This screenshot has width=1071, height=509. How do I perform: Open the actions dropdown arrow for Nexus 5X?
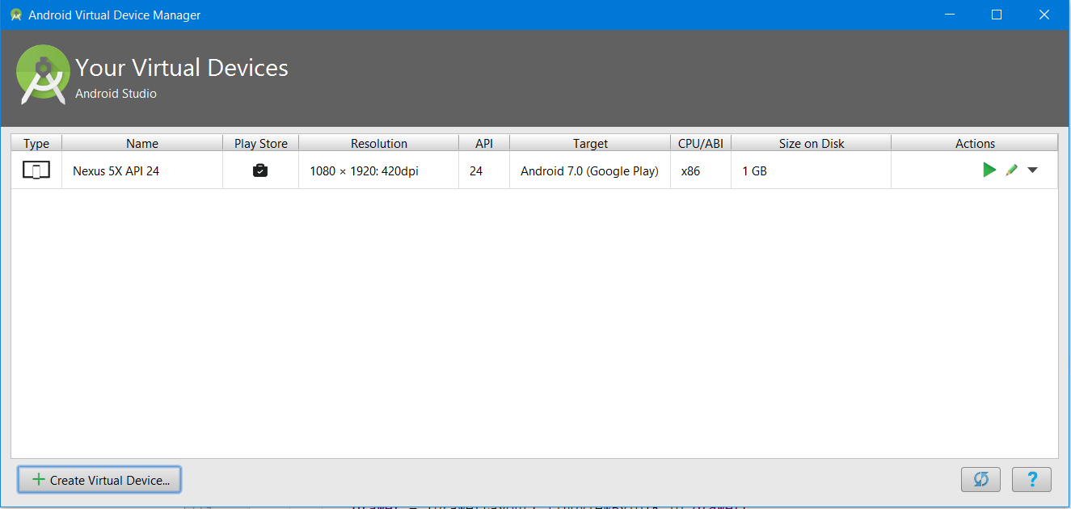(1032, 170)
